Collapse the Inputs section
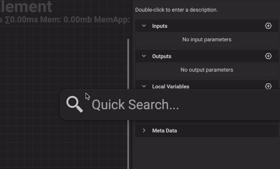The image size is (280, 169). point(144,26)
